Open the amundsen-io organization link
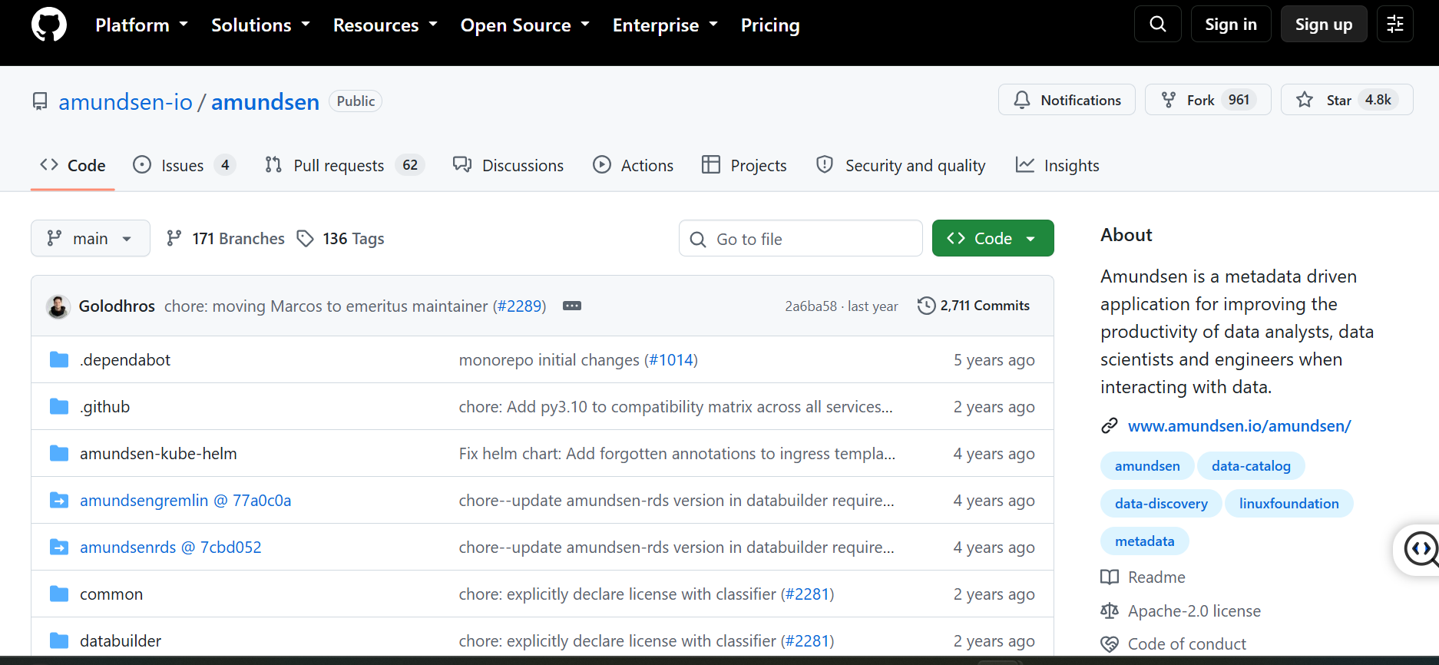This screenshot has height=665, width=1439. 126,101
